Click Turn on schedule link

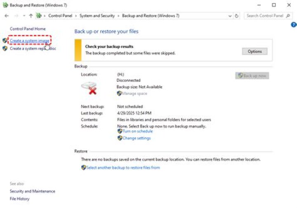(137, 131)
